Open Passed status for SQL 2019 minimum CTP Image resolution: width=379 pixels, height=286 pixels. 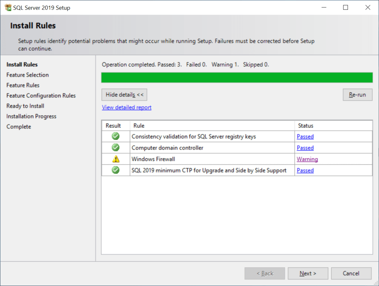[x=305, y=170]
